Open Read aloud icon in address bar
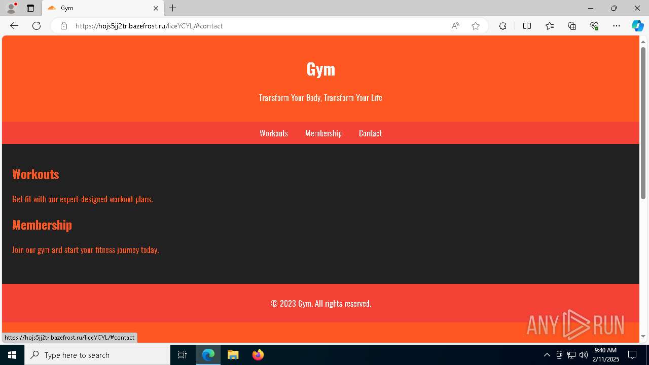The width and height of the screenshot is (649, 365). tap(455, 26)
